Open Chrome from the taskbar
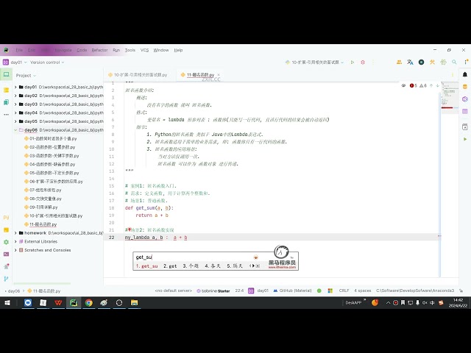 point(88,302)
